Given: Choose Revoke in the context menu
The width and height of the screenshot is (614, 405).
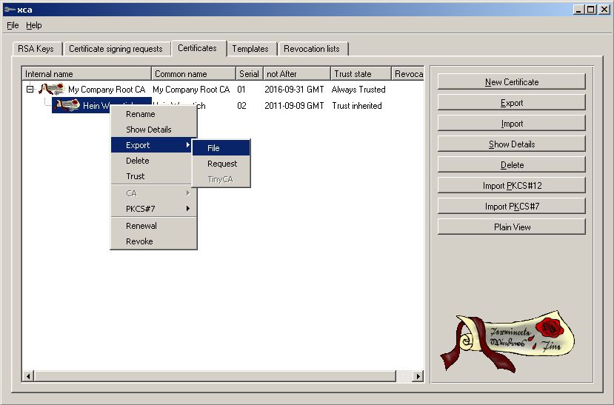Looking at the screenshot, I should (x=139, y=241).
